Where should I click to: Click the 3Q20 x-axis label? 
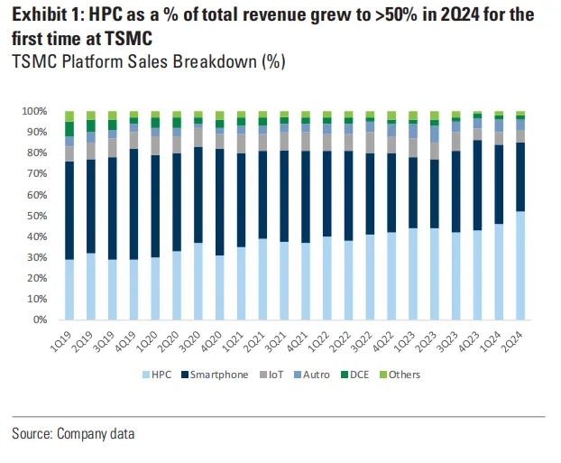[x=190, y=342]
